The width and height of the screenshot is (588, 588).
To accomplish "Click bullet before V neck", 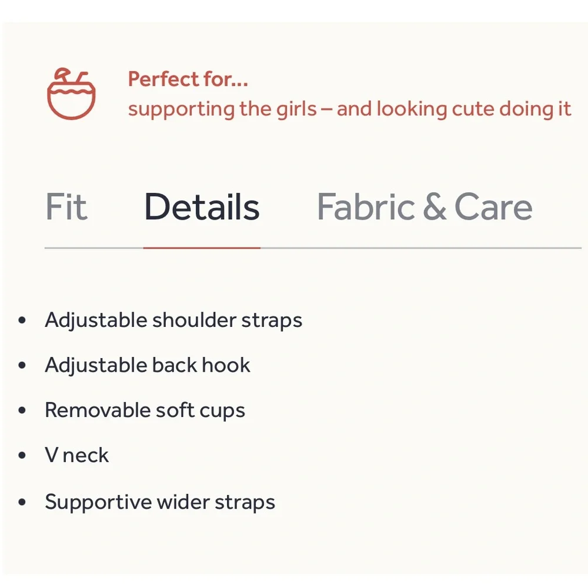I will (22, 455).
